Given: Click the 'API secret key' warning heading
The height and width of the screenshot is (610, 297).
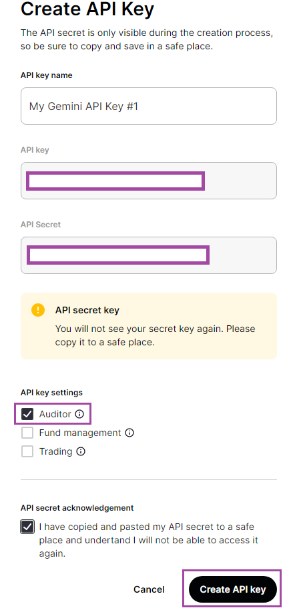Looking at the screenshot, I should point(87,310).
